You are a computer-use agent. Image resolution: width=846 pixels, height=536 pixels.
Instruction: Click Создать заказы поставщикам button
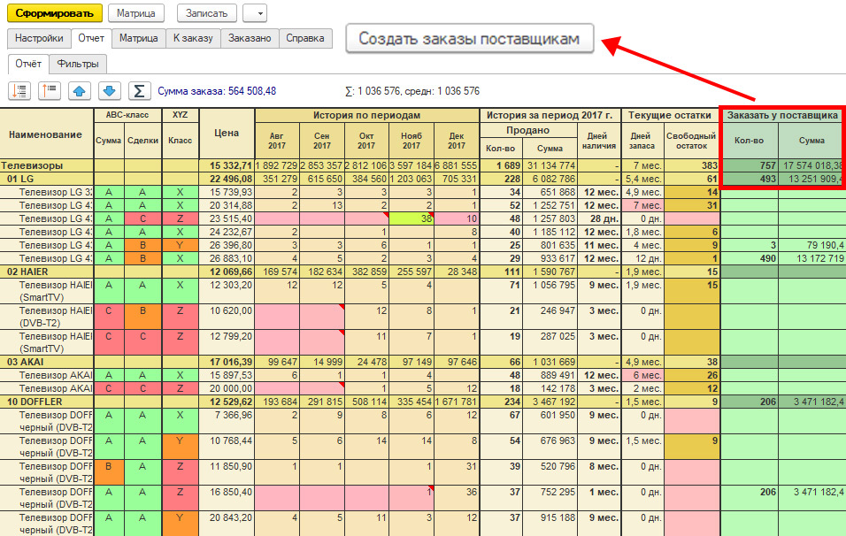tap(469, 39)
